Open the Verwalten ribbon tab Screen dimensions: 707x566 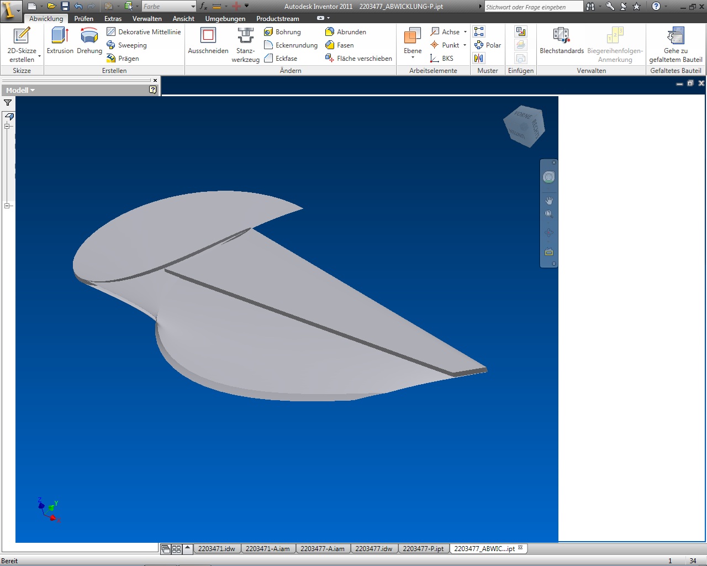[x=147, y=18]
